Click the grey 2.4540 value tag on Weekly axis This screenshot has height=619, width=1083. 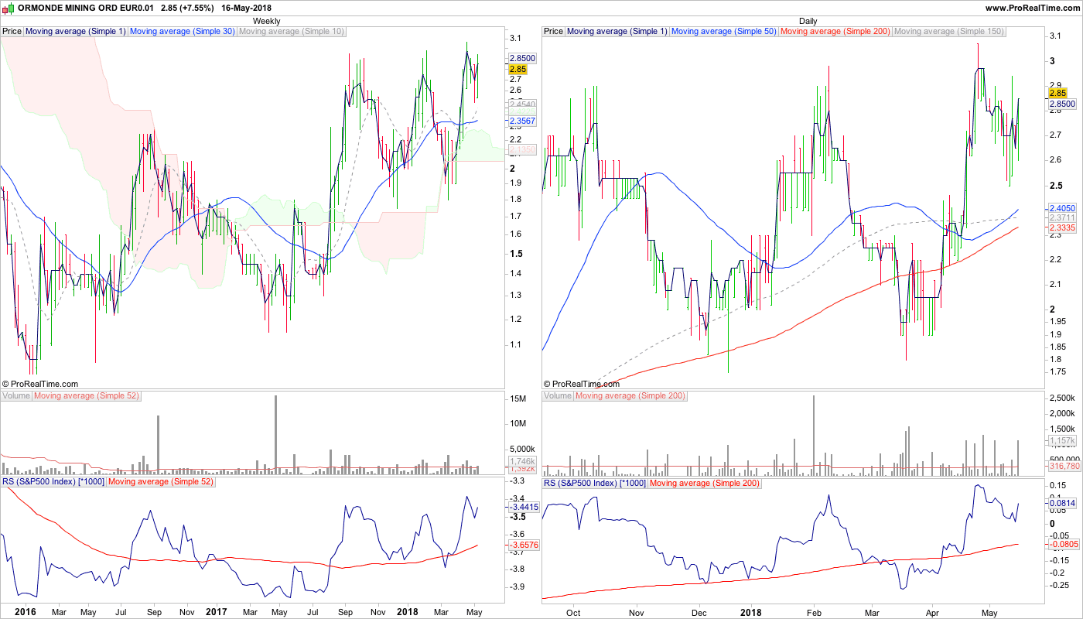[x=522, y=104]
